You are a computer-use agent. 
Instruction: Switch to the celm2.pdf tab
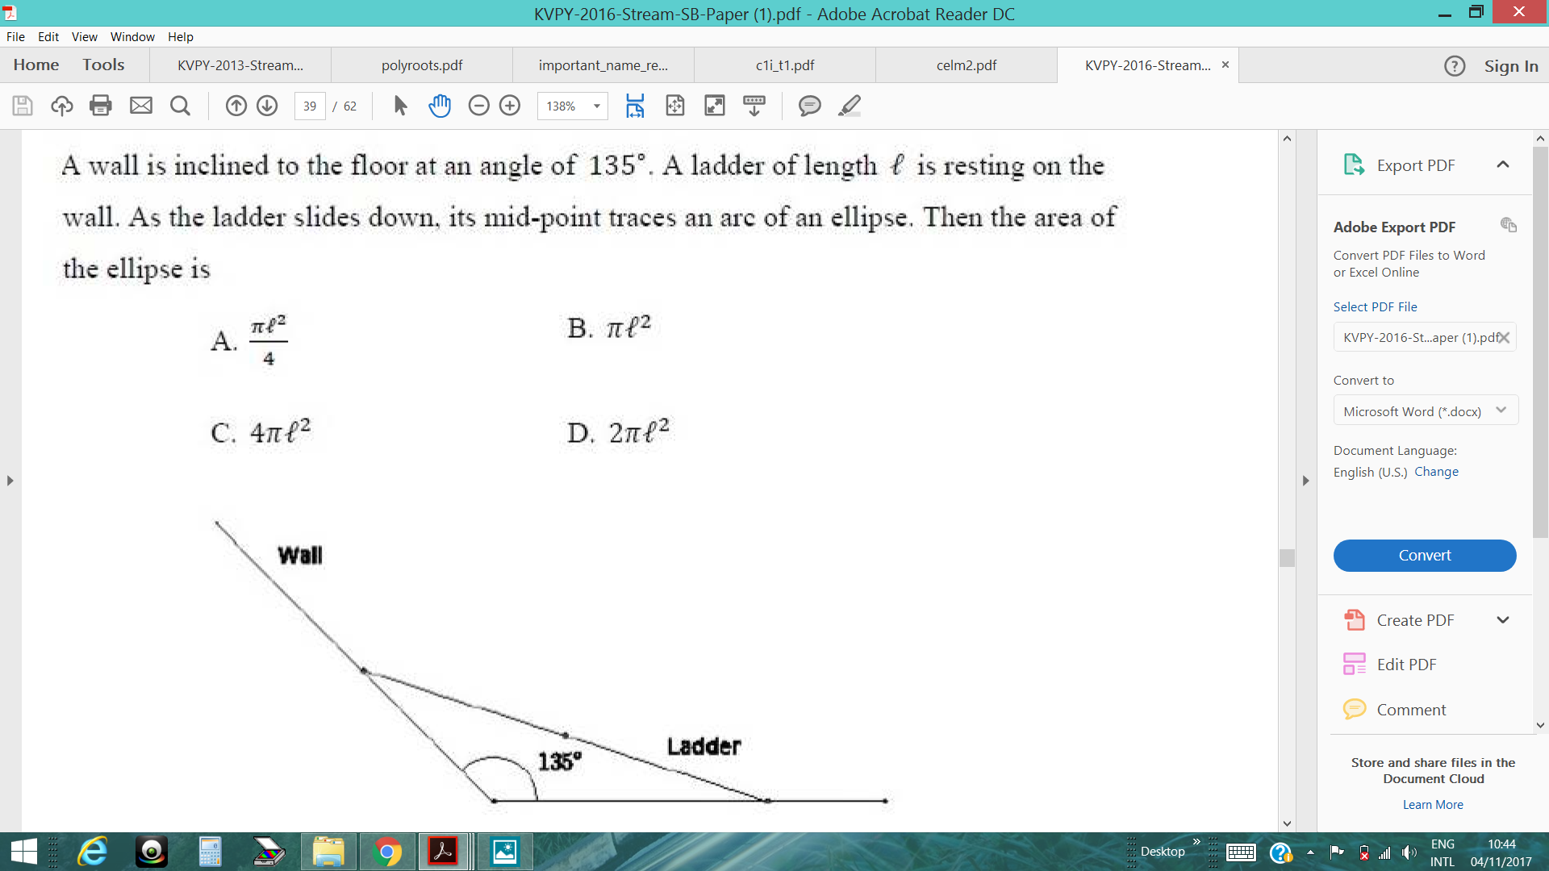point(967,65)
